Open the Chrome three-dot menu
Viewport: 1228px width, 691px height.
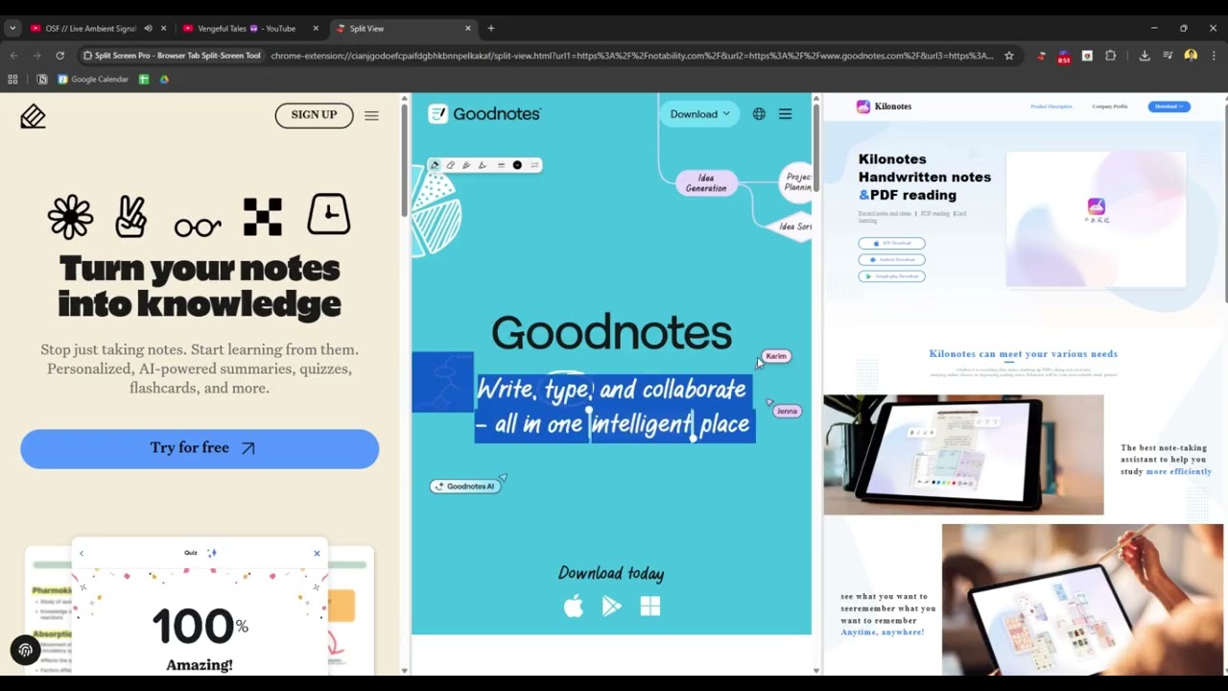tap(1214, 56)
